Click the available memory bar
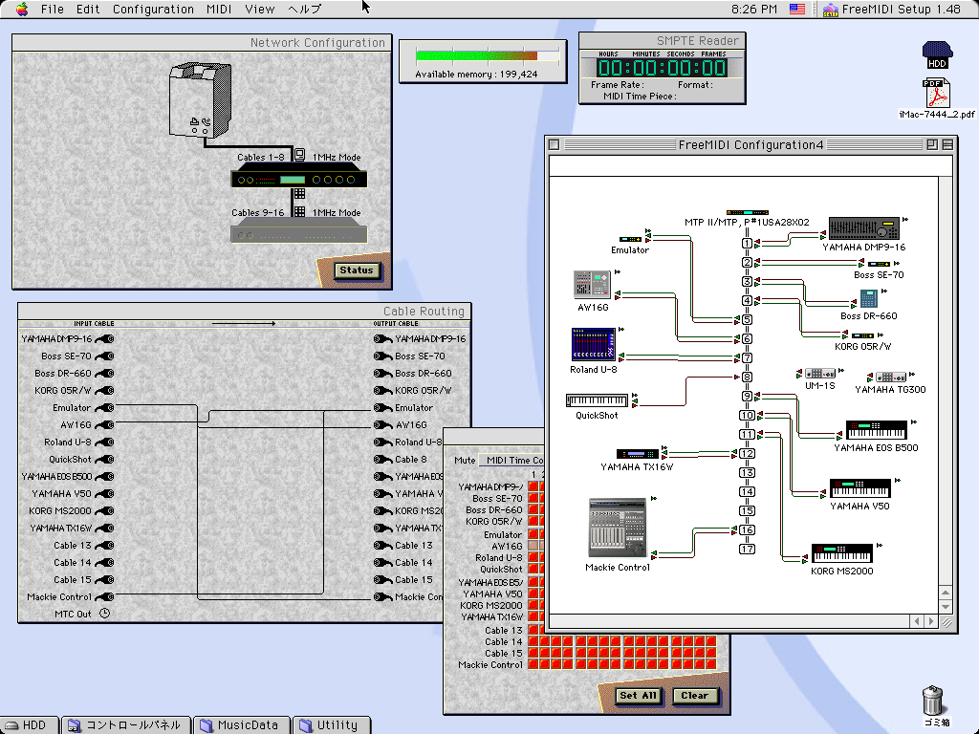The width and height of the screenshot is (979, 734). point(488,55)
